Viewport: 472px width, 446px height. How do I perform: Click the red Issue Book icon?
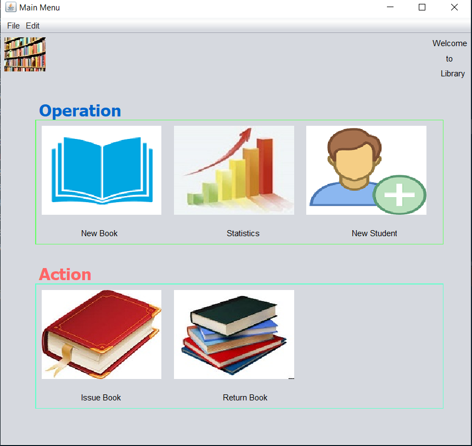tap(102, 335)
